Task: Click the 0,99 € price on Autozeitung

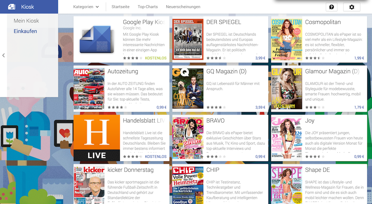Action: click(162, 107)
